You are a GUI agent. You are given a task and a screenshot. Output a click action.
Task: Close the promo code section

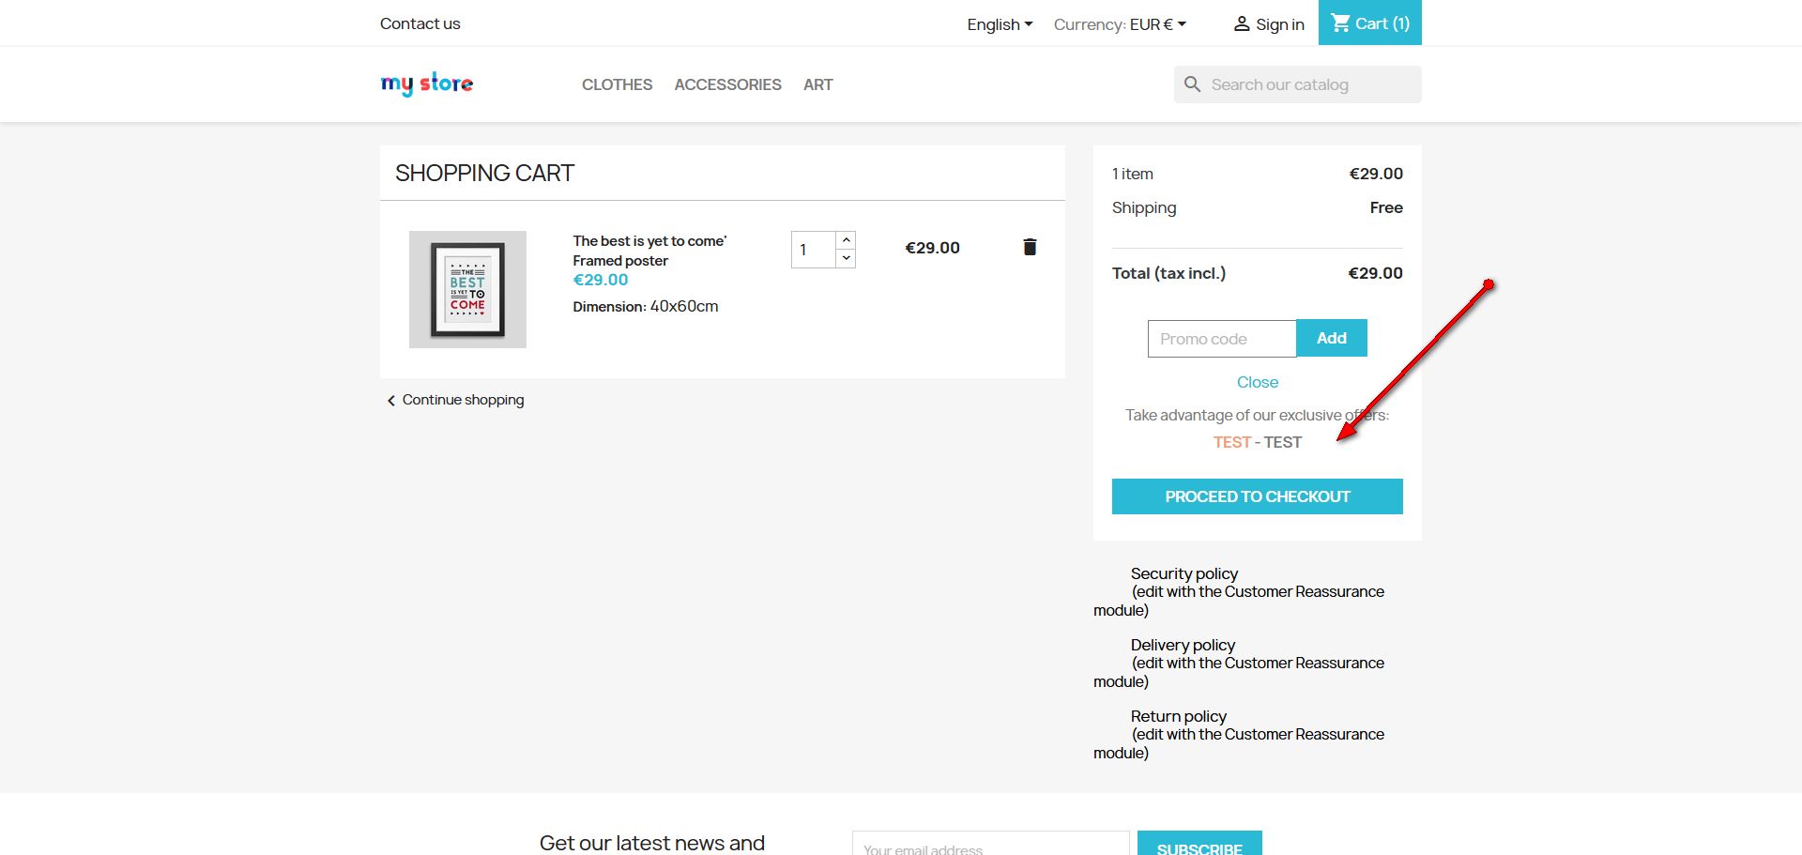click(1257, 382)
